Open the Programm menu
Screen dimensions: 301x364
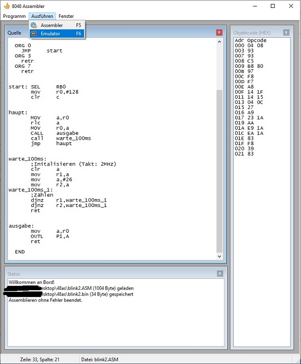point(14,16)
